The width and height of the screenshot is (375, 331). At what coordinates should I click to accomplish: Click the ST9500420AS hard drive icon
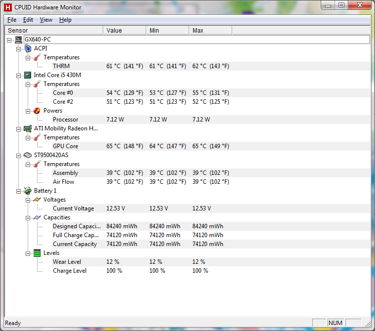tap(28, 155)
